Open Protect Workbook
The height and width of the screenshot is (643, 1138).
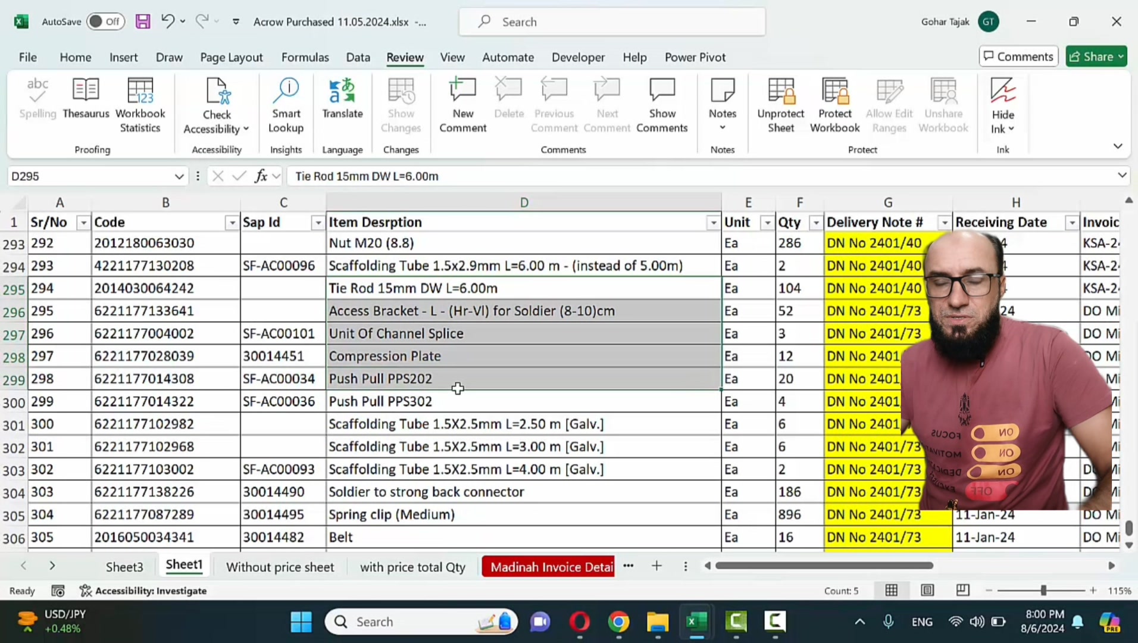pos(834,105)
